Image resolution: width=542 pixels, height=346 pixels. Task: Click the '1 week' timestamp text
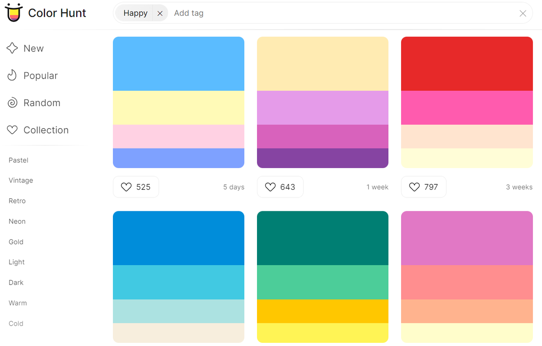[x=377, y=187]
